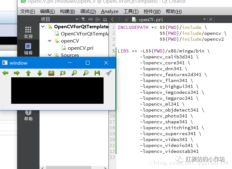Screen dimensions: 232x169
Task: Click the black image canvas in window
Action: point(57,90)
